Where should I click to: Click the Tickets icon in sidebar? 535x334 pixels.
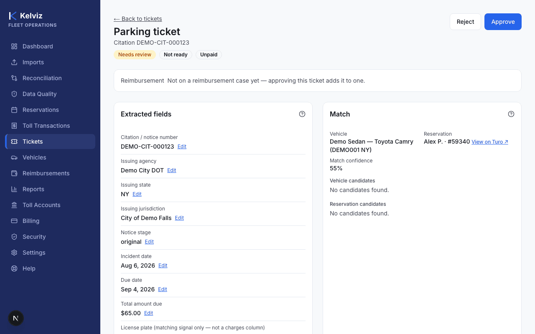(14, 142)
